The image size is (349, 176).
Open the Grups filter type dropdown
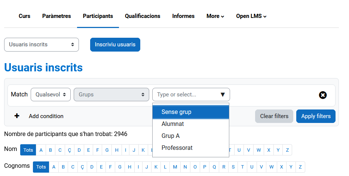[x=111, y=95]
